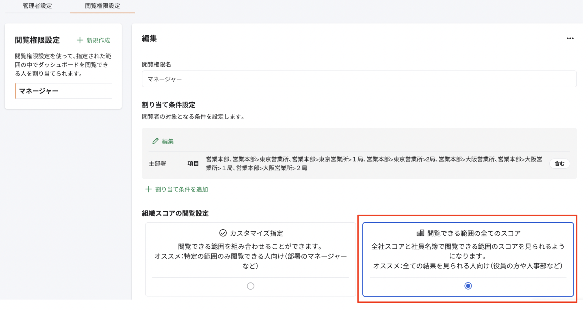Click the カスタマイズ指定 card title
The height and width of the screenshot is (310, 588).
click(256, 233)
